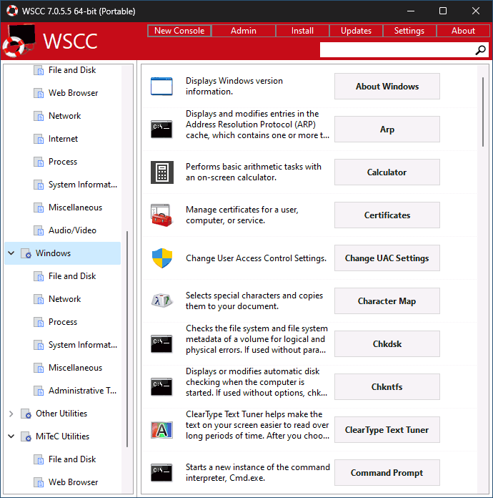The height and width of the screenshot is (498, 493).
Task: Launch About Windows
Action: pos(387,87)
